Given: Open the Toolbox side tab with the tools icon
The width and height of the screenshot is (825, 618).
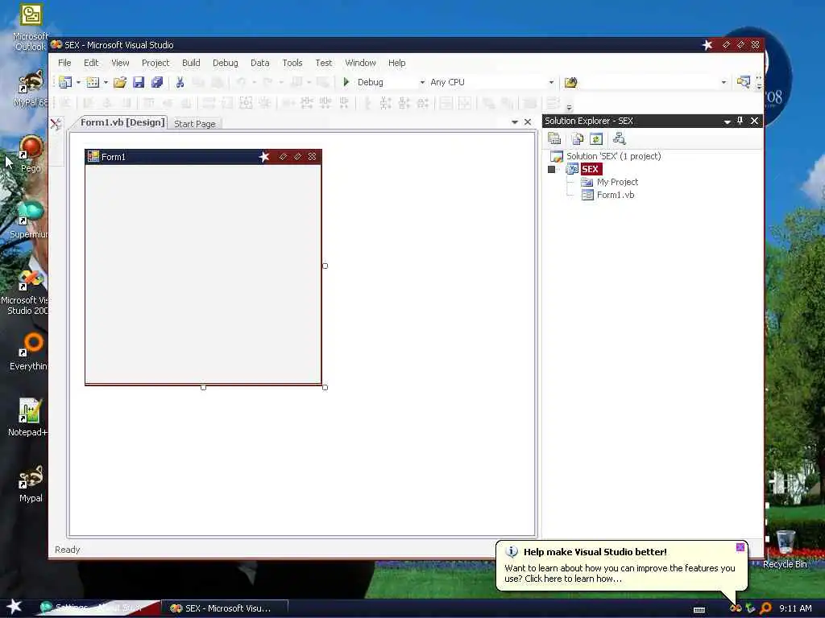Looking at the screenshot, I should [x=56, y=125].
